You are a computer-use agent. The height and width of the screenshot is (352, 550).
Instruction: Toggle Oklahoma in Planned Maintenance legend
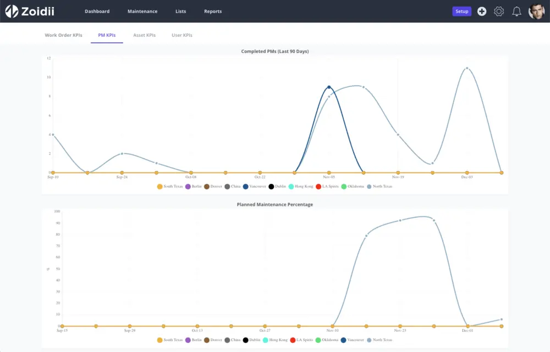point(327,340)
